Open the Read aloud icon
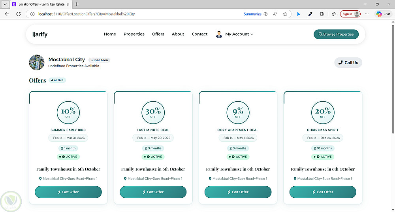 (x=275, y=14)
